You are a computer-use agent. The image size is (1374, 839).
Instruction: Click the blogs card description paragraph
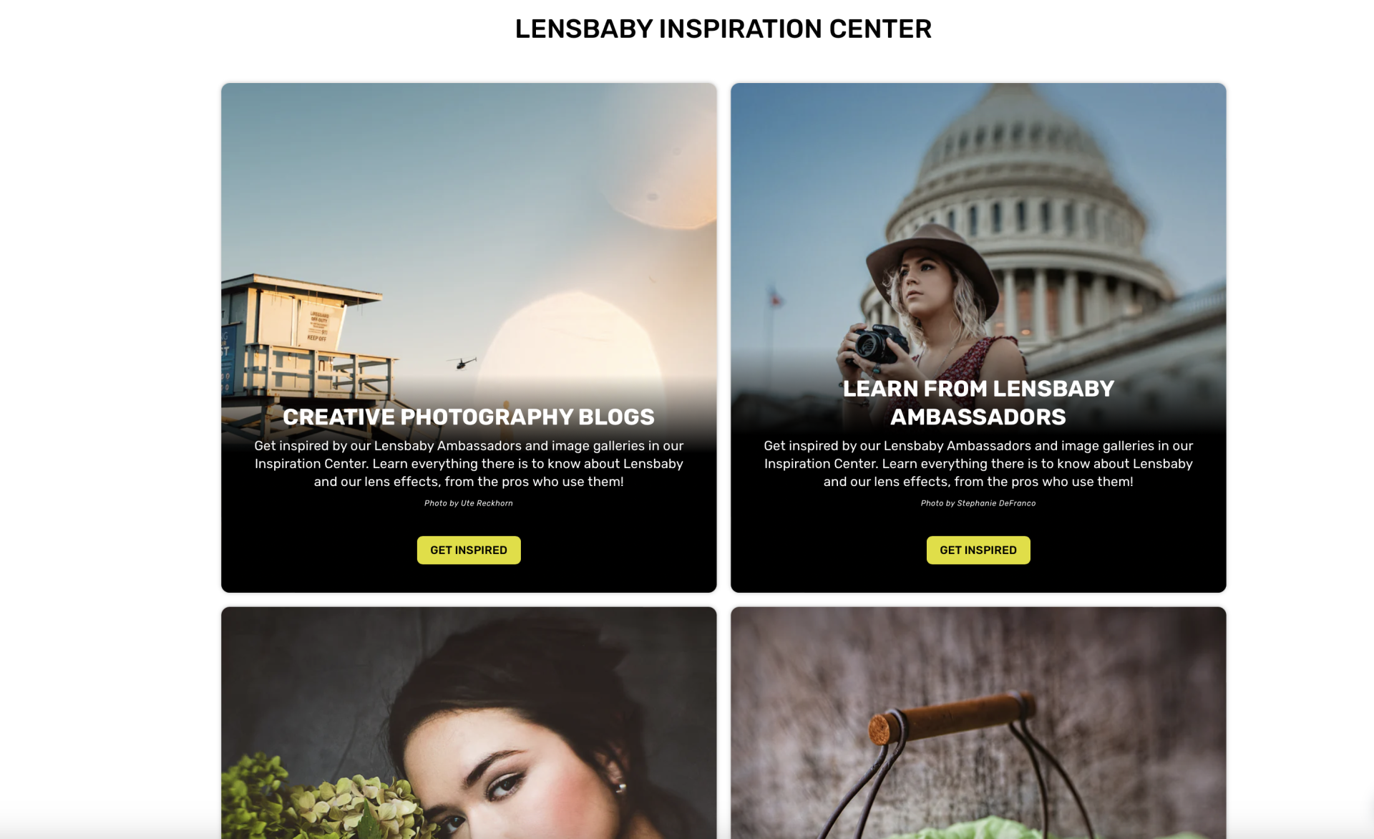(x=469, y=463)
